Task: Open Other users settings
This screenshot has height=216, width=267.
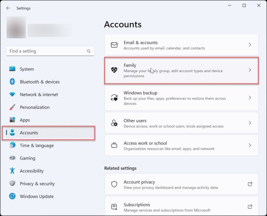Action: (x=181, y=123)
